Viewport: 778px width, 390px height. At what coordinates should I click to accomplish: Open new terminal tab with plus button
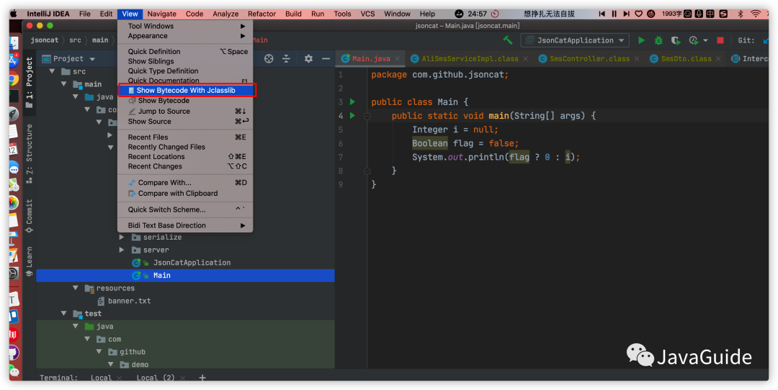coord(202,378)
